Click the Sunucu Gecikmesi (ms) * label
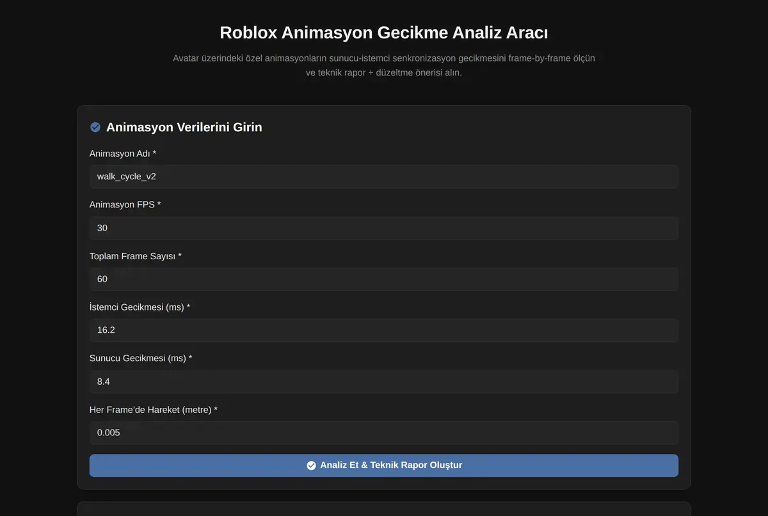This screenshot has height=516, width=768. coord(141,359)
